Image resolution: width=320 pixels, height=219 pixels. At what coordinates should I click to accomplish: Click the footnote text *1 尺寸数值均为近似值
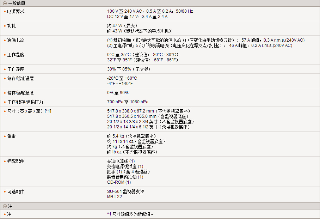tap(130, 214)
